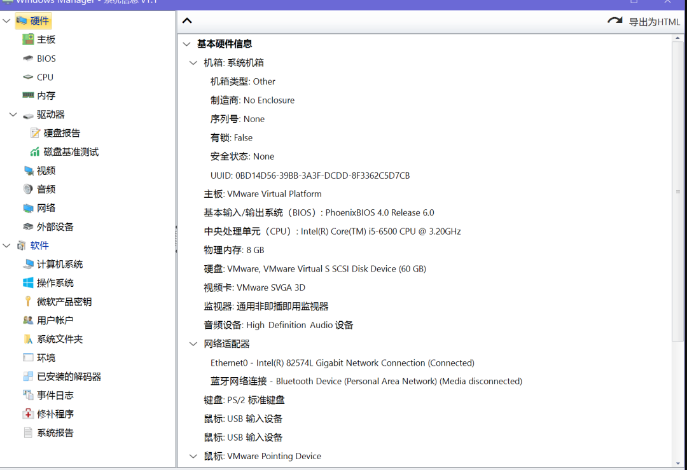Viewport: 687px width, 470px height.
Task: Click the 音频 speaker icon
Action: tap(28, 190)
